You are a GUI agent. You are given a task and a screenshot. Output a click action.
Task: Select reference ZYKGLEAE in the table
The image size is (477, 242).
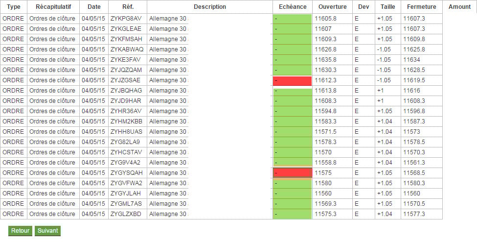click(126, 29)
